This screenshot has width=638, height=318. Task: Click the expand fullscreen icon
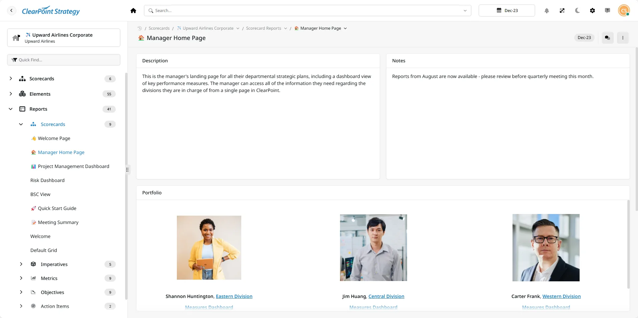click(x=562, y=11)
